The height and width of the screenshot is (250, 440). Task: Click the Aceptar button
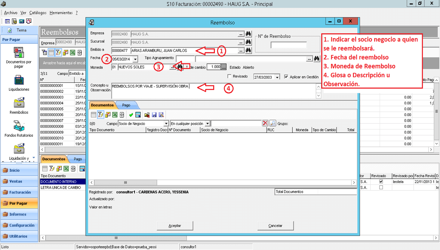coord(175,226)
